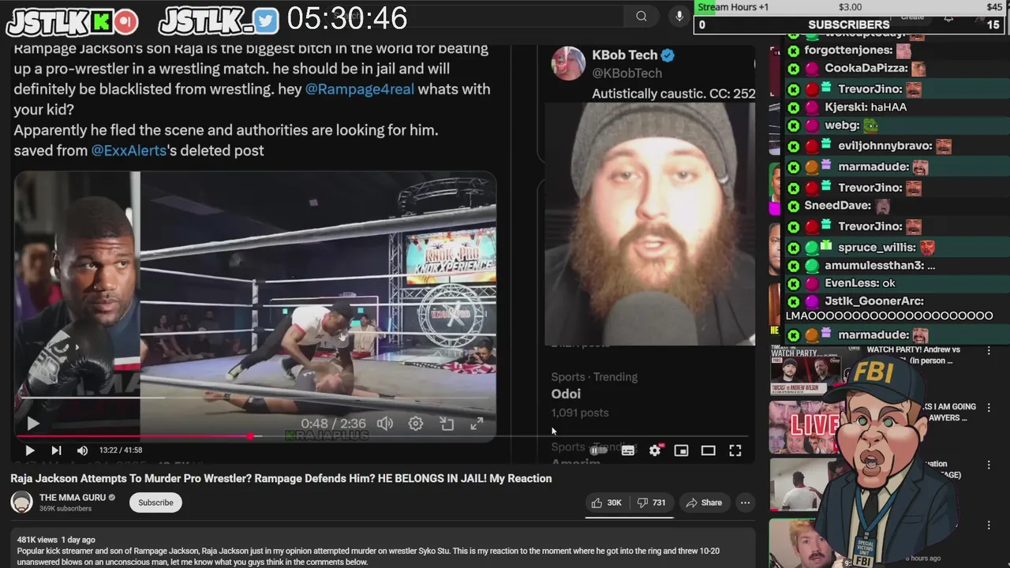Image resolution: width=1010 pixels, height=568 pixels.
Task: Open THE MMA GURU channel name link
Action: tap(72, 498)
